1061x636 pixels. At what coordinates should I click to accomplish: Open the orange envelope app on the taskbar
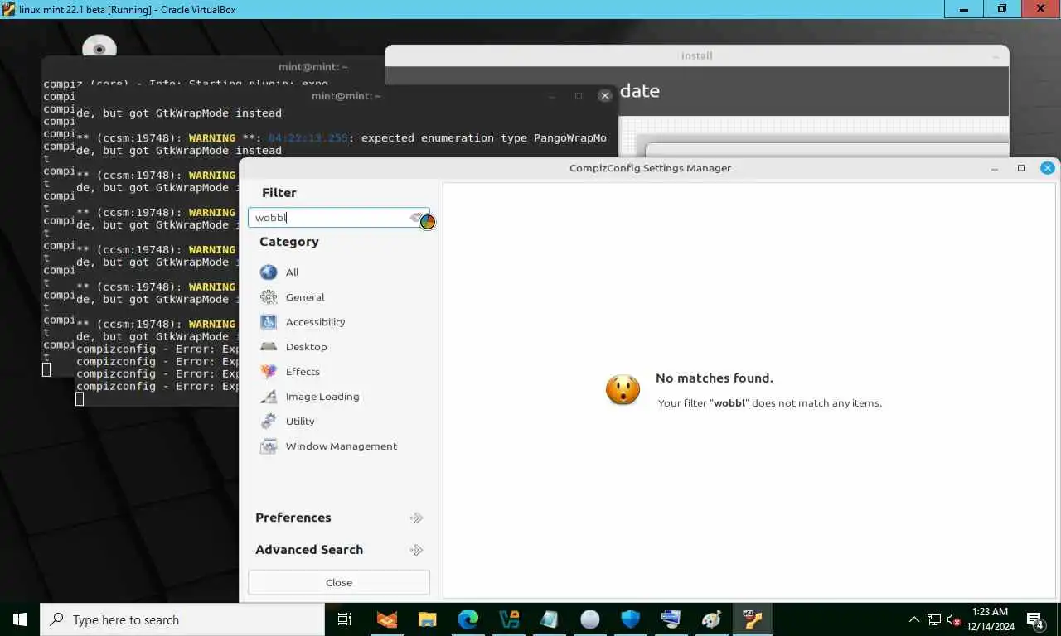[x=387, y=619]
